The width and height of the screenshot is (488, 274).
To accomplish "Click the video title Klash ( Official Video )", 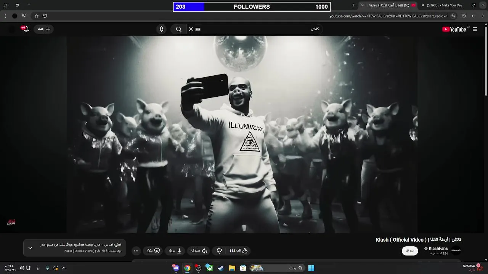I will point(419,240).
